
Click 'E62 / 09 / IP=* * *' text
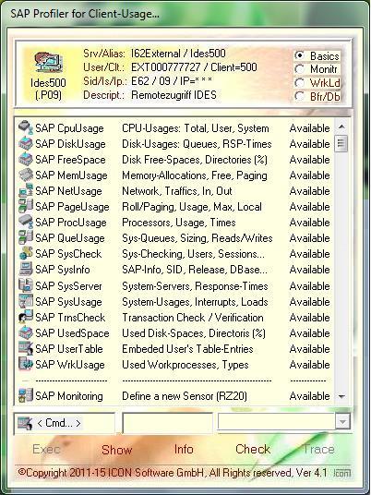(x=172, y=81)
